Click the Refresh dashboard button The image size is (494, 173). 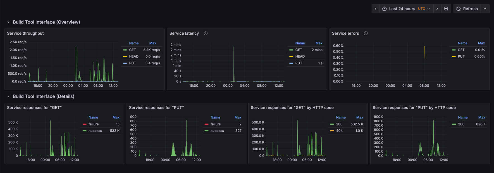467,9
